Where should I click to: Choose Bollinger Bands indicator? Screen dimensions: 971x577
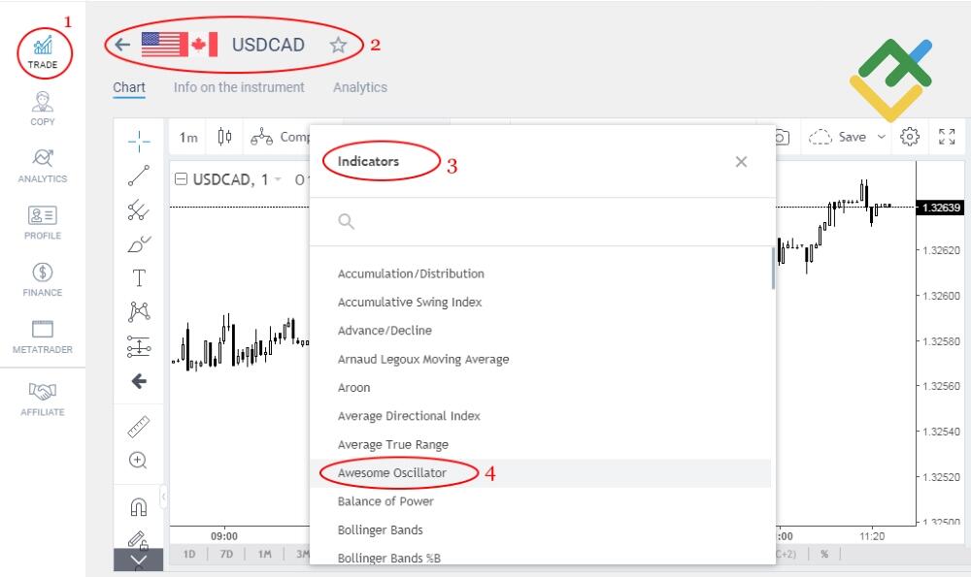coord(381,530)
